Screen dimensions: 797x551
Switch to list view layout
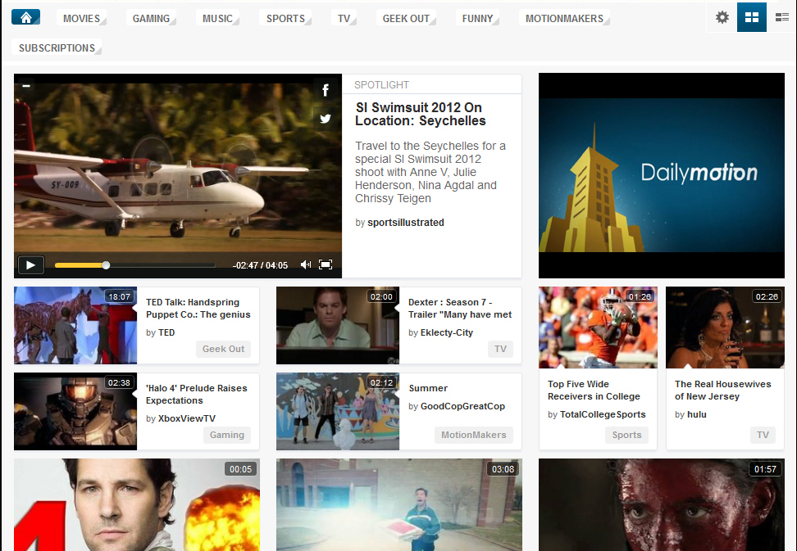781,17
